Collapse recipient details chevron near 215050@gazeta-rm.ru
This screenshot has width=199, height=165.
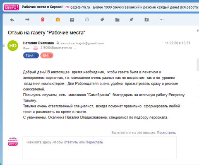click(75, 48)
